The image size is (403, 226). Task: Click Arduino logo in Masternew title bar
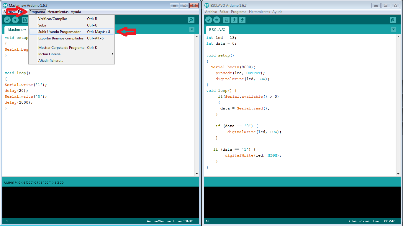[x=5, y=5]
